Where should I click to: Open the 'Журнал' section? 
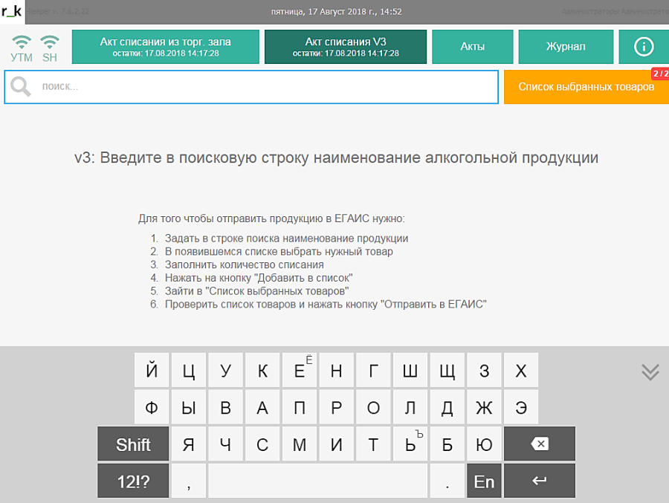(566, 47)
